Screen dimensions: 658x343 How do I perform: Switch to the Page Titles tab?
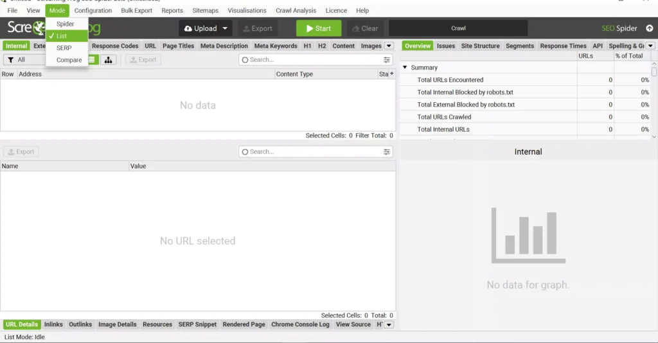point(179,46)
